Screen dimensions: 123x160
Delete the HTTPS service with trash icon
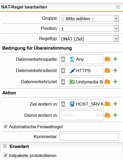point(63,71)
